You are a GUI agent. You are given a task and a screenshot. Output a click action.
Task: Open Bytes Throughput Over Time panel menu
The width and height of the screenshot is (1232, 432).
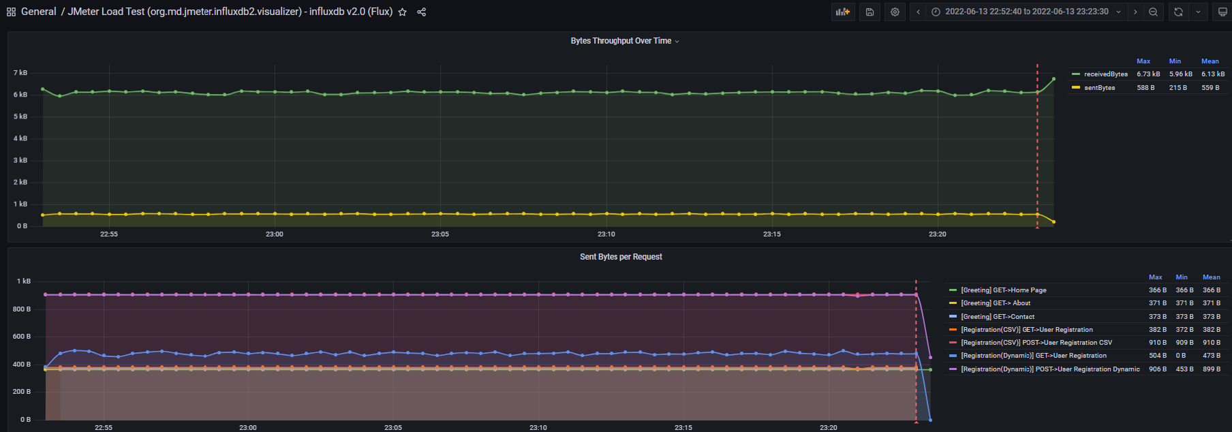625,41
